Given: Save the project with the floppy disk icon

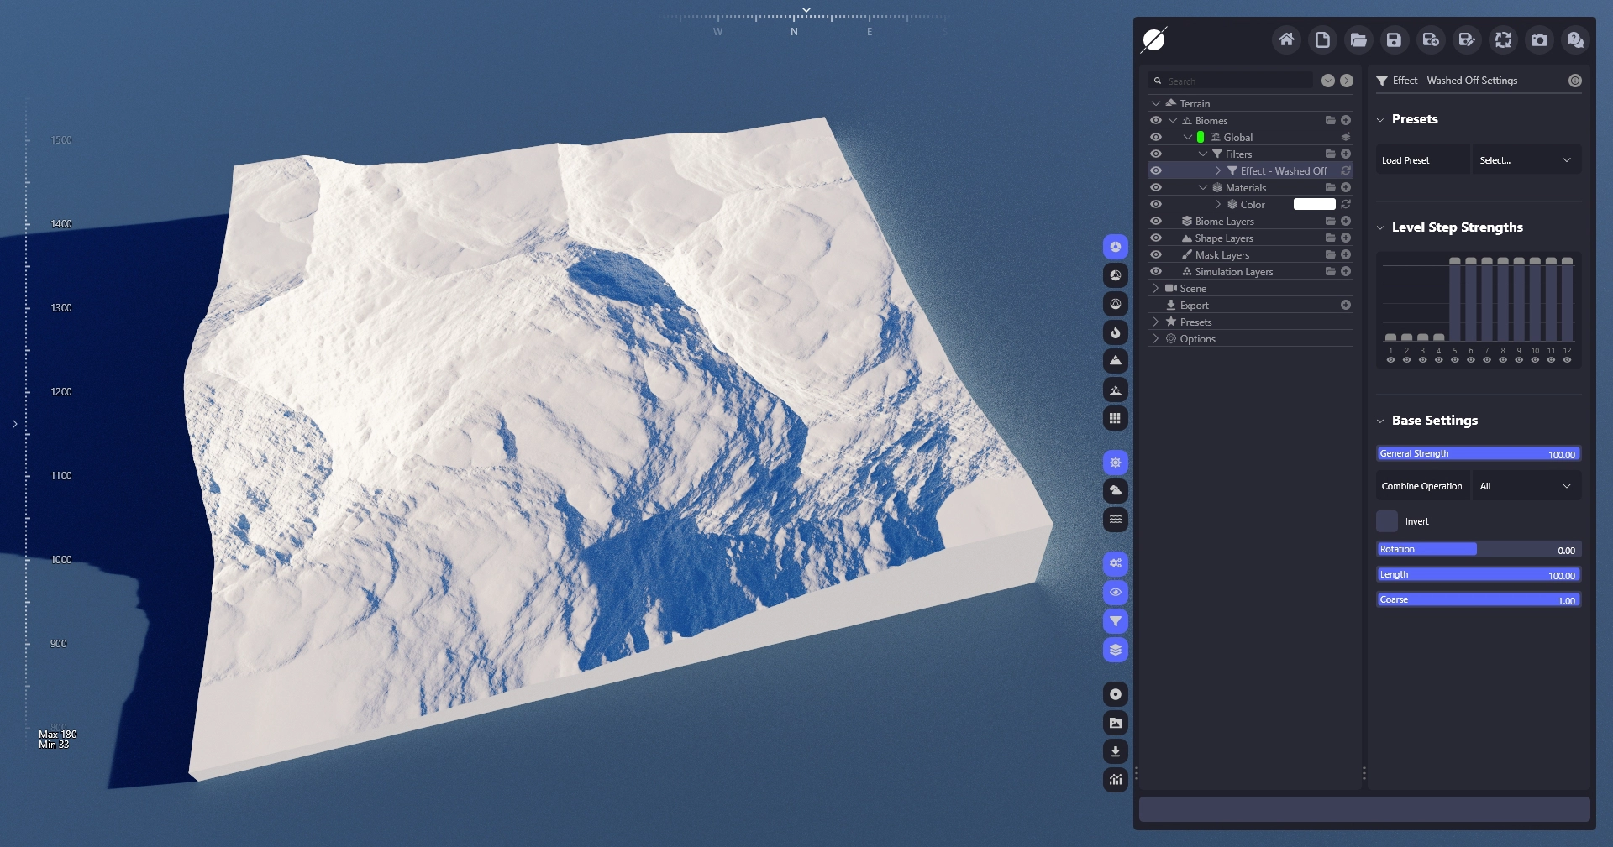Looking at the screenshot, I should point(1394,39).
